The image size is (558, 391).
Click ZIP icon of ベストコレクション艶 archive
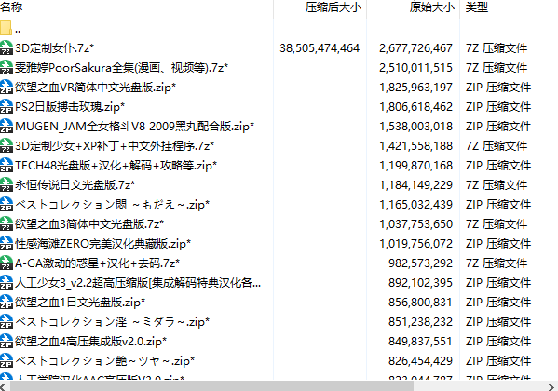7,361
